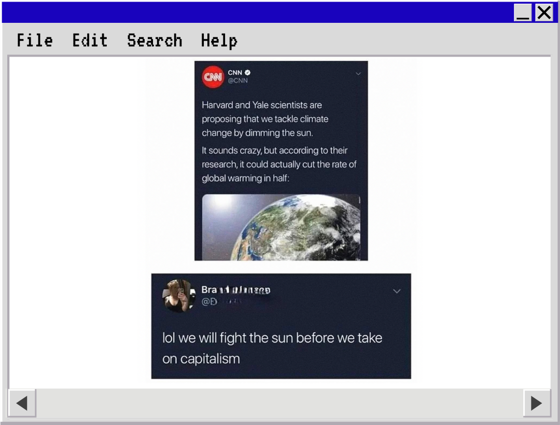The height and width of the screenshot is (425, 560).
Task: Open the Edit menu
Action: 90,40
